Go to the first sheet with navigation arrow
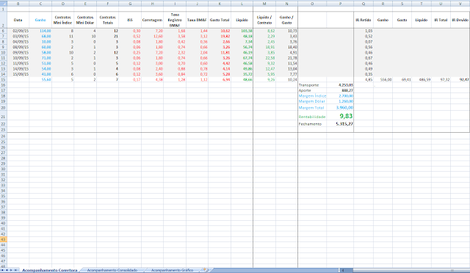470x273 pixels. click(3, 270)
